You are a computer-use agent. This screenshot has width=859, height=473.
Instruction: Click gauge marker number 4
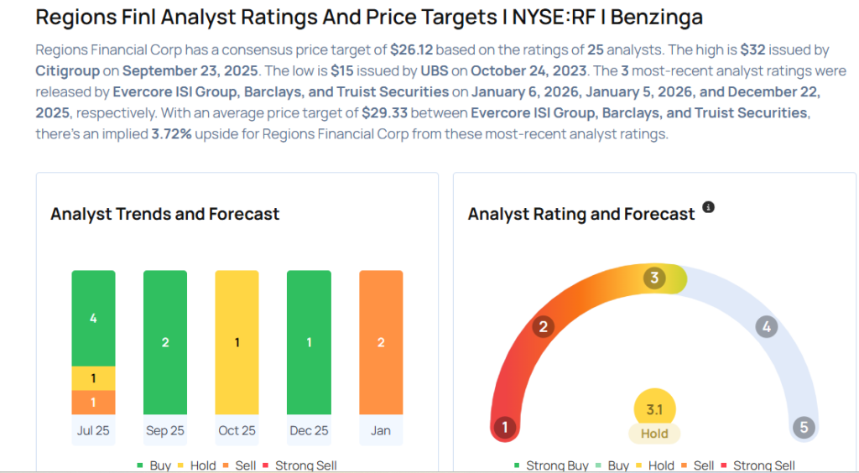point(765,326)
